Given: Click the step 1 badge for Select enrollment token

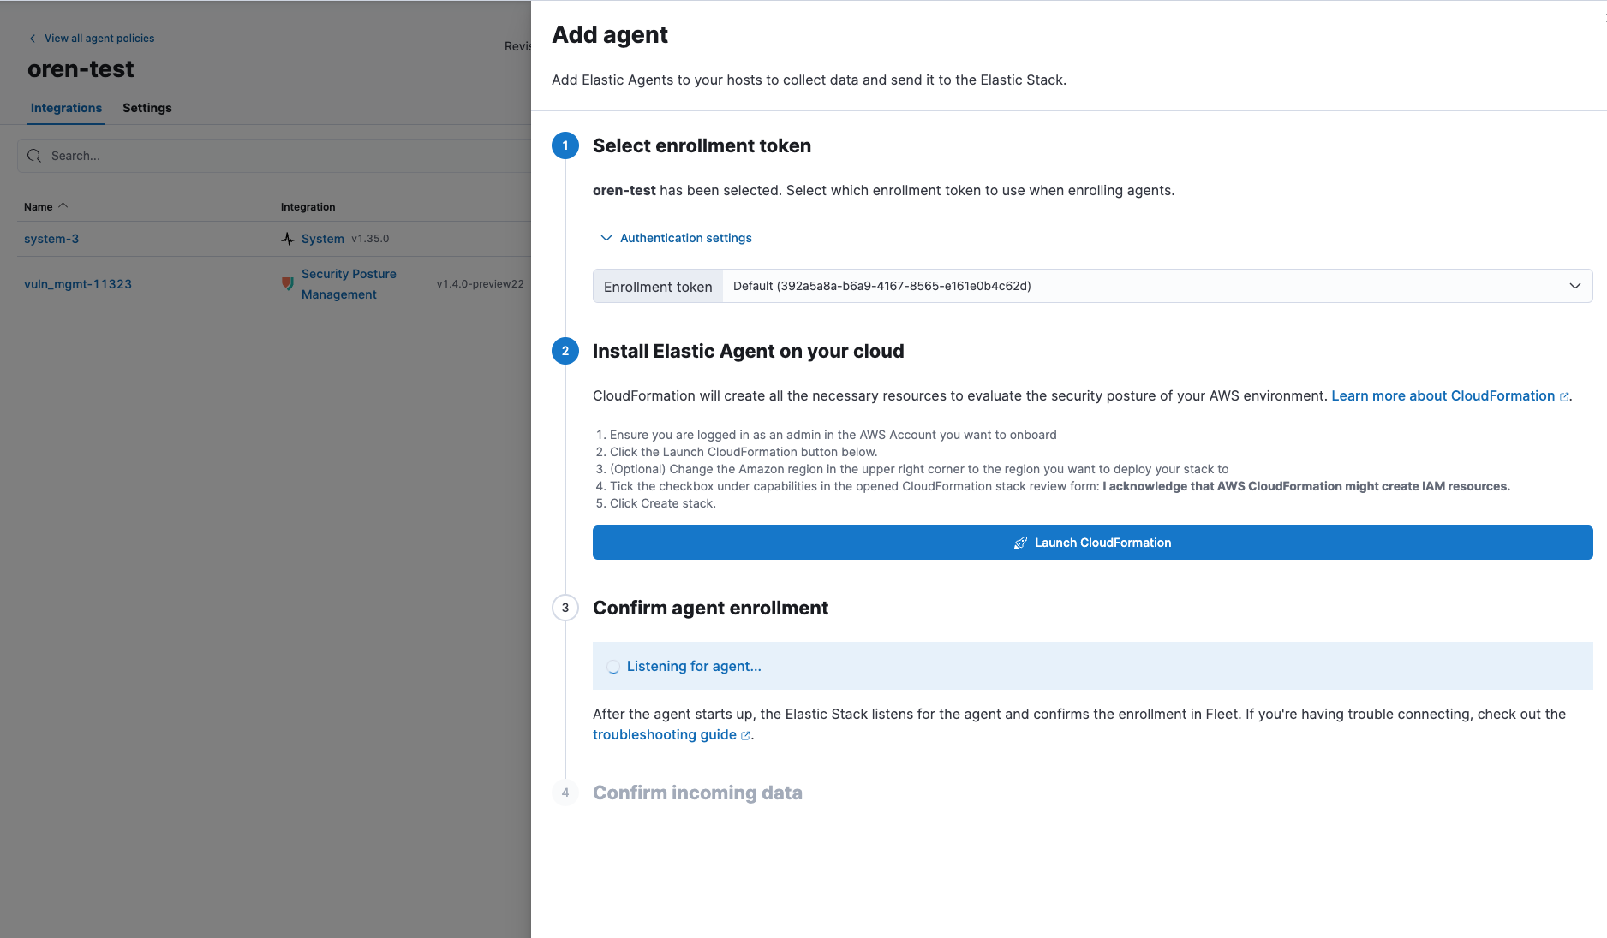Looking at the screenshot, I should pos(565,145).
